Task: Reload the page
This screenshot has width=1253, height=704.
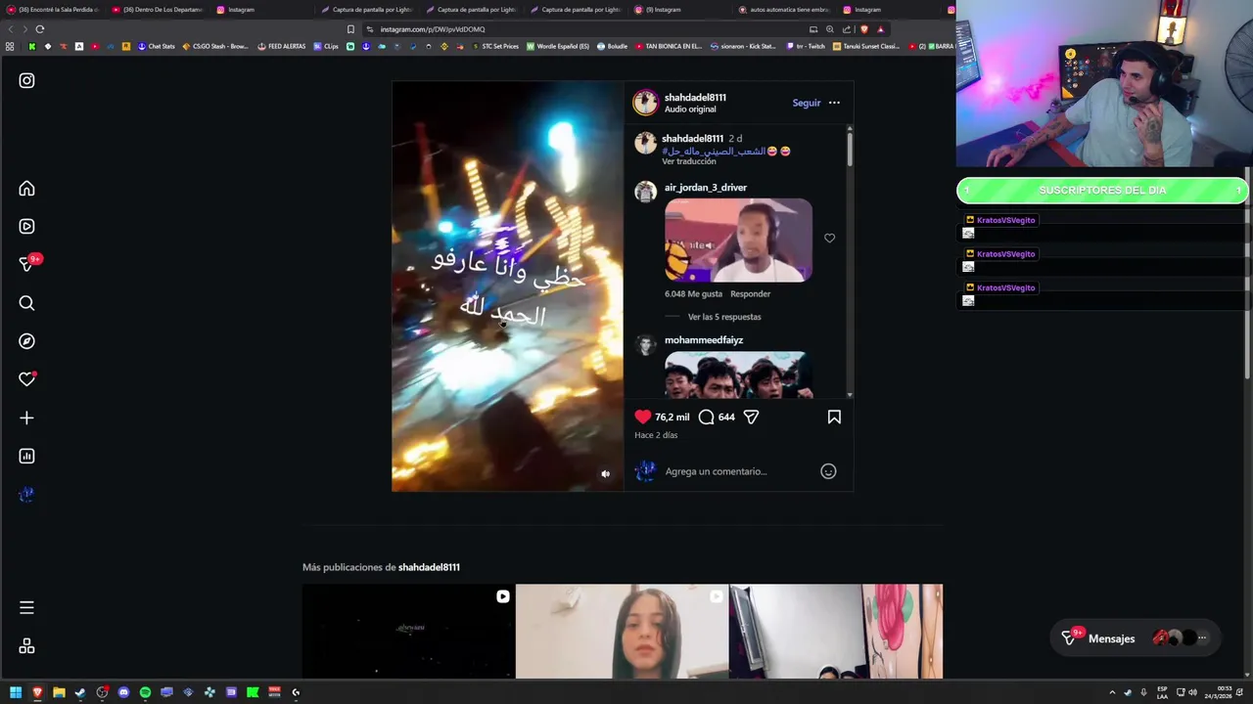Action: (40, 29)
